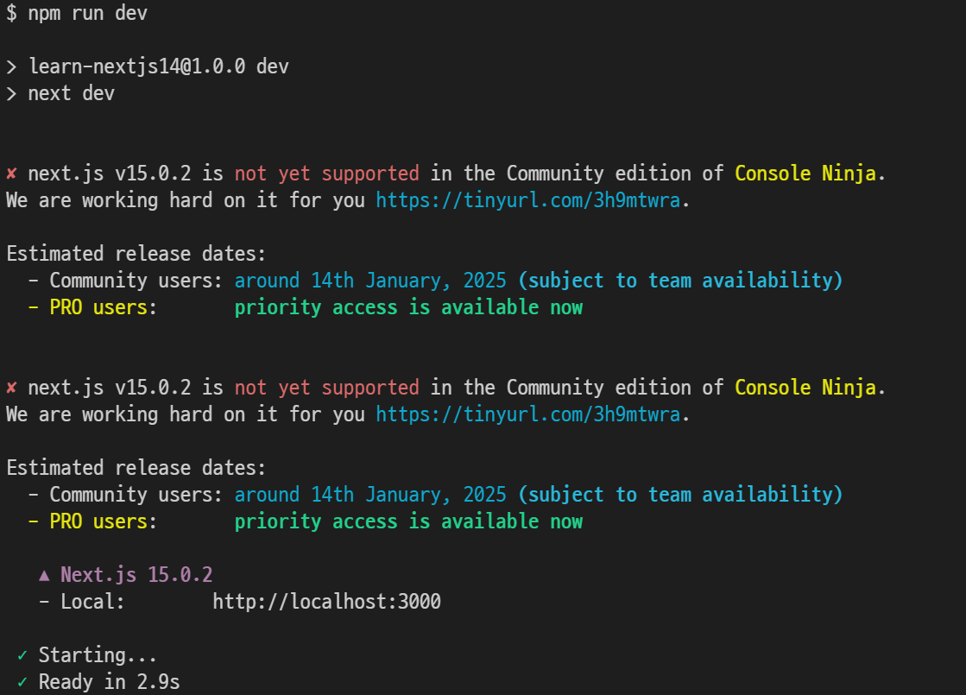Screen dimensions: 966x695
Task: Click the first 'Estimated release dates:' heading
Action: click(x=136, y=254)
